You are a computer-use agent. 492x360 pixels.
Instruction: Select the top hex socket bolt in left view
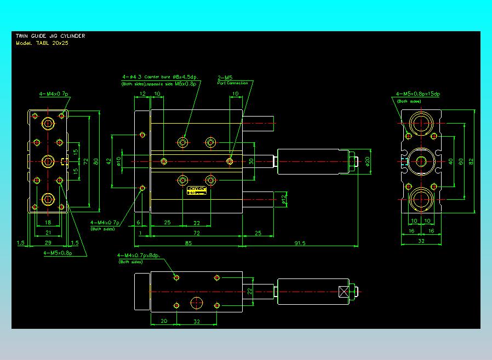(x=48, y=124)
